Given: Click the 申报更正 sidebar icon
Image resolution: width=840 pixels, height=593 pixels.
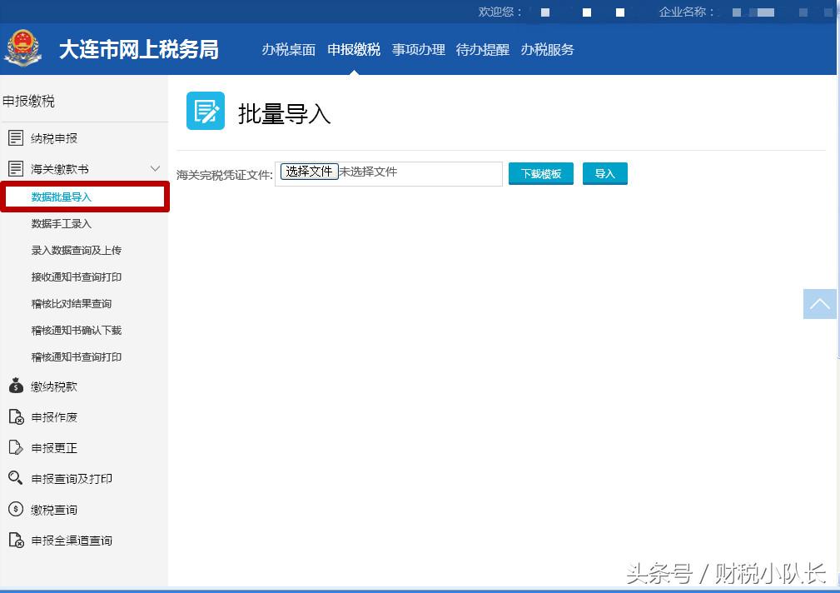Looking at the screenshot, I should point(15,447).
